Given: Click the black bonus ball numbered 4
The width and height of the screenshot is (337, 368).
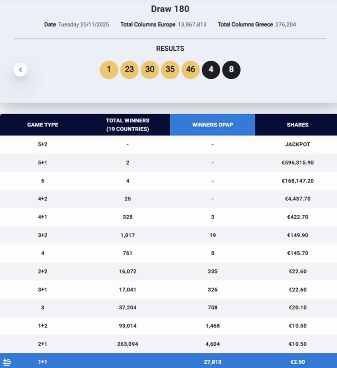Looking at the screenshot, I should coord(211,70).
